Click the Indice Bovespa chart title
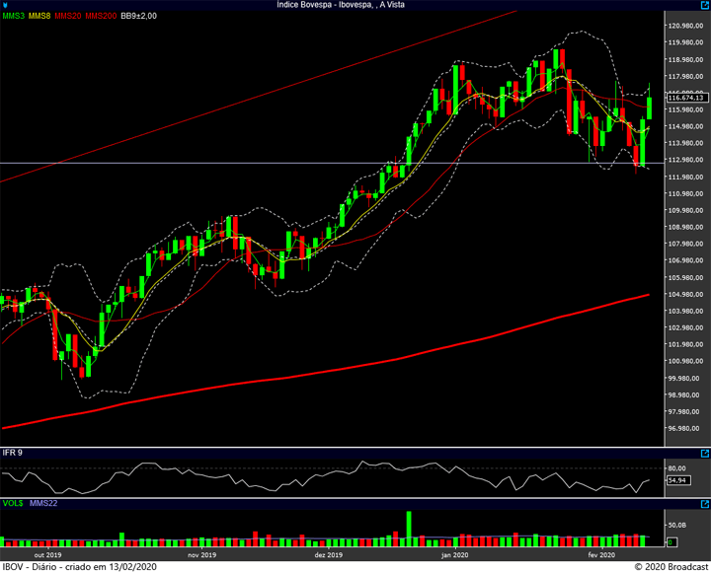711x572 pixels. tap(355, 5)
